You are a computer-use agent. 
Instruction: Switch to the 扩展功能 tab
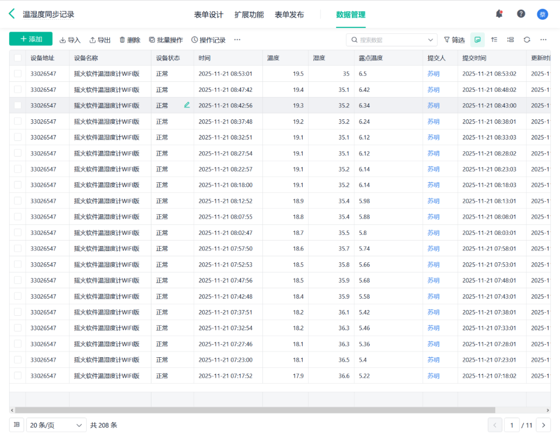pyautogui.click(x=249, y=15)
